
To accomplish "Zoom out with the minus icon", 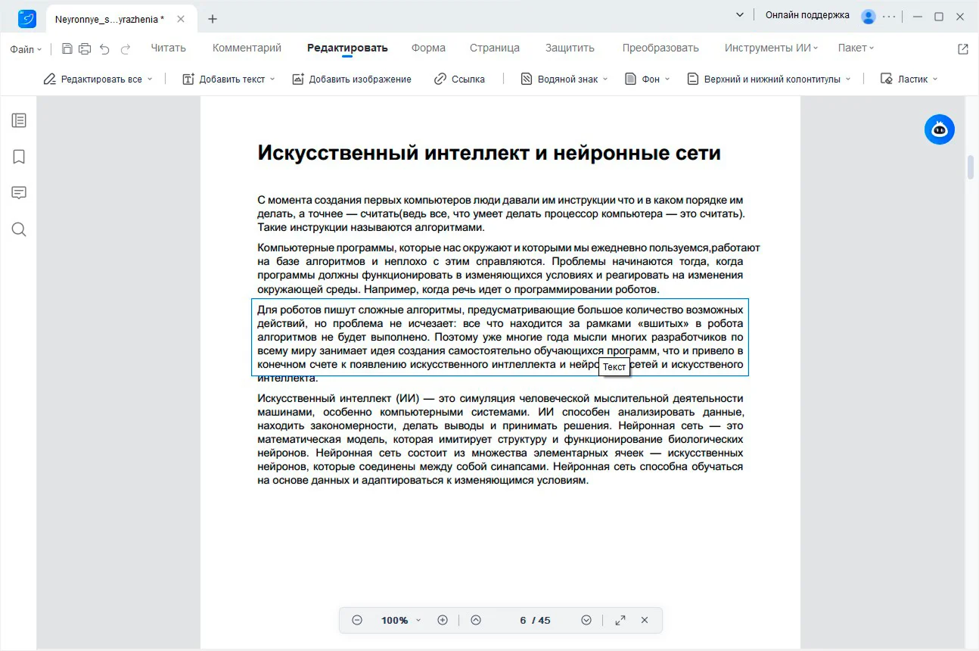I will click(357, 620).
